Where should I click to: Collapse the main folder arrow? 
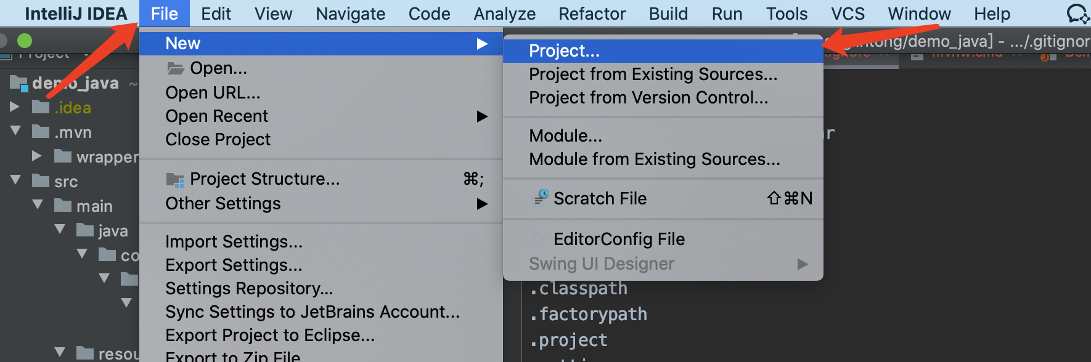(x=38, y=204)
